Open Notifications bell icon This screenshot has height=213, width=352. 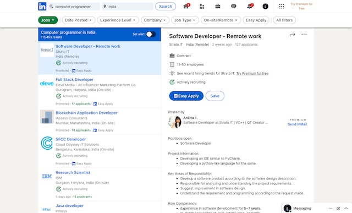click(x=250, y=6)
